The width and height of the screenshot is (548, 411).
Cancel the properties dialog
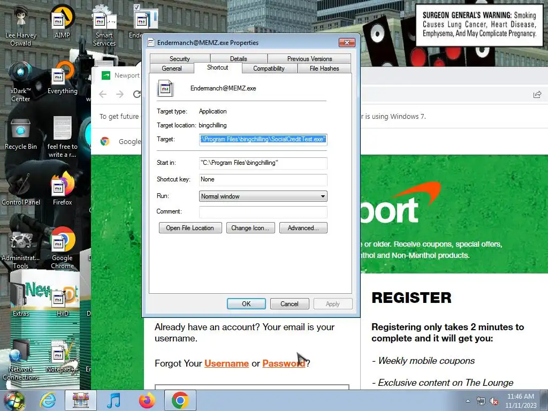(290, 304)
